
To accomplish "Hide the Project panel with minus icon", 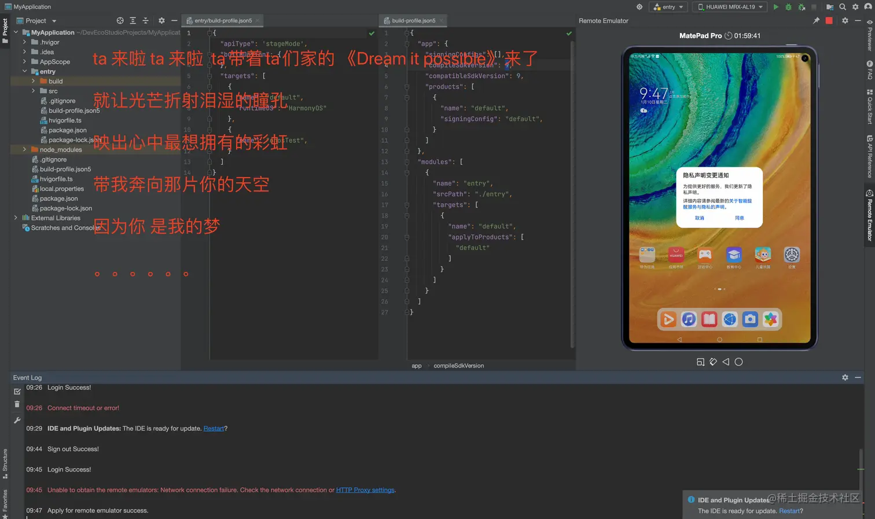I will pos(174,21).
